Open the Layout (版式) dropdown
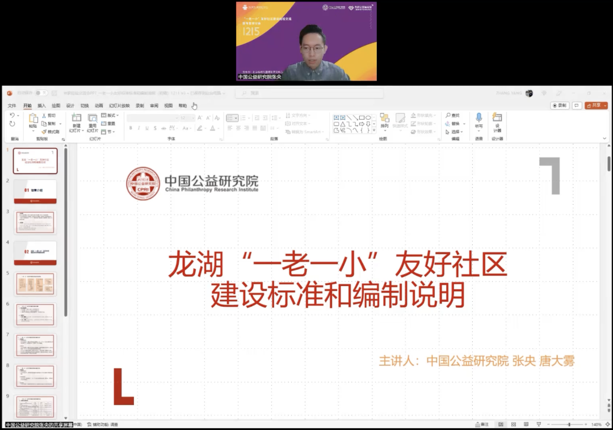This screenshot has height=430, width=613. pos(110,115)
